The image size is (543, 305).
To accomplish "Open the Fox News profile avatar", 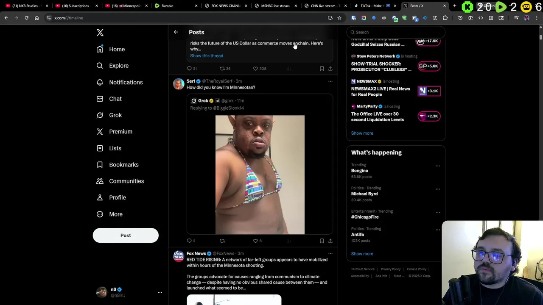I will 179,256.
